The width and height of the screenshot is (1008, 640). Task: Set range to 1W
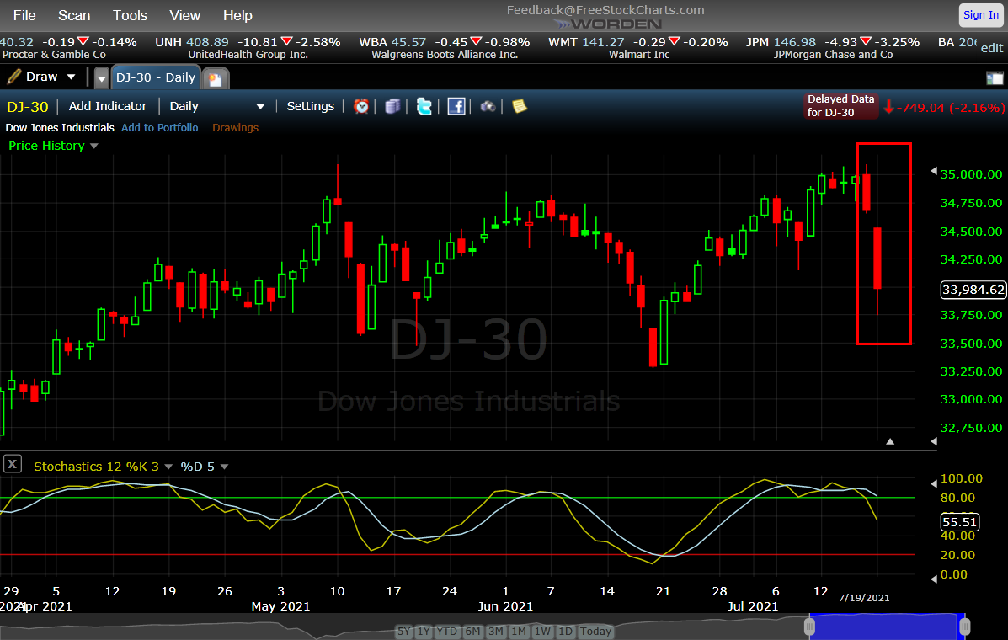[542, 631]
